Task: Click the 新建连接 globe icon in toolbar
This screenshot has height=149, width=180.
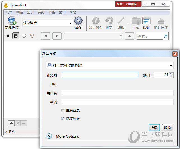Action: pos(12,20)
